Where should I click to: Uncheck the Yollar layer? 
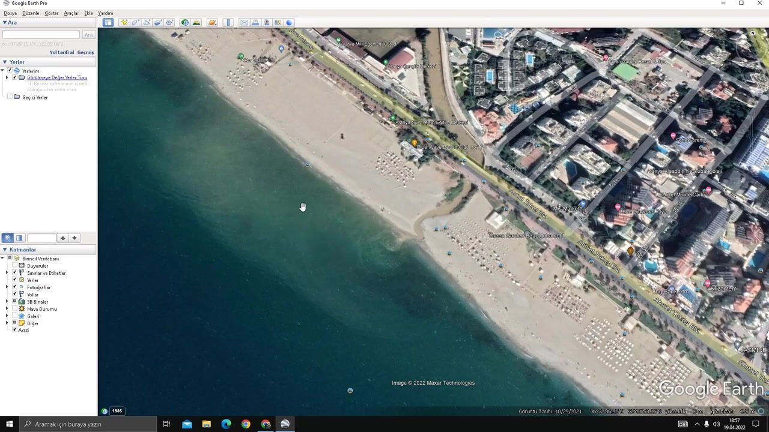[x=15, y=295]
